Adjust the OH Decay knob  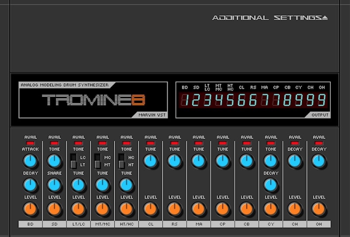coord(319,161)
